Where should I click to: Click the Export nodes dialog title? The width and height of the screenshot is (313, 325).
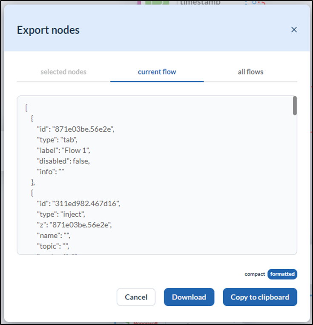click(x=48, y=30)
